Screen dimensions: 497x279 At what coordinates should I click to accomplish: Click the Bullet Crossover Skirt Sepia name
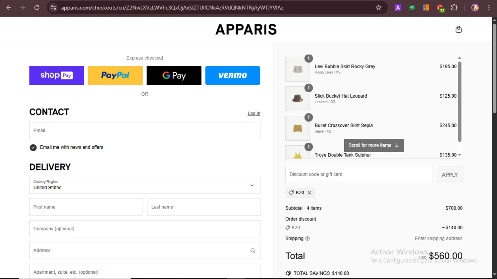pyautogui.click(x=344, y=125)
